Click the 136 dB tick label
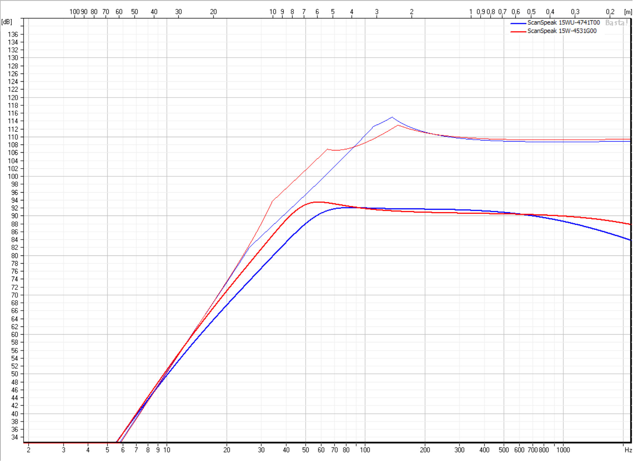 pyautogui.click(x=13, y=34)
